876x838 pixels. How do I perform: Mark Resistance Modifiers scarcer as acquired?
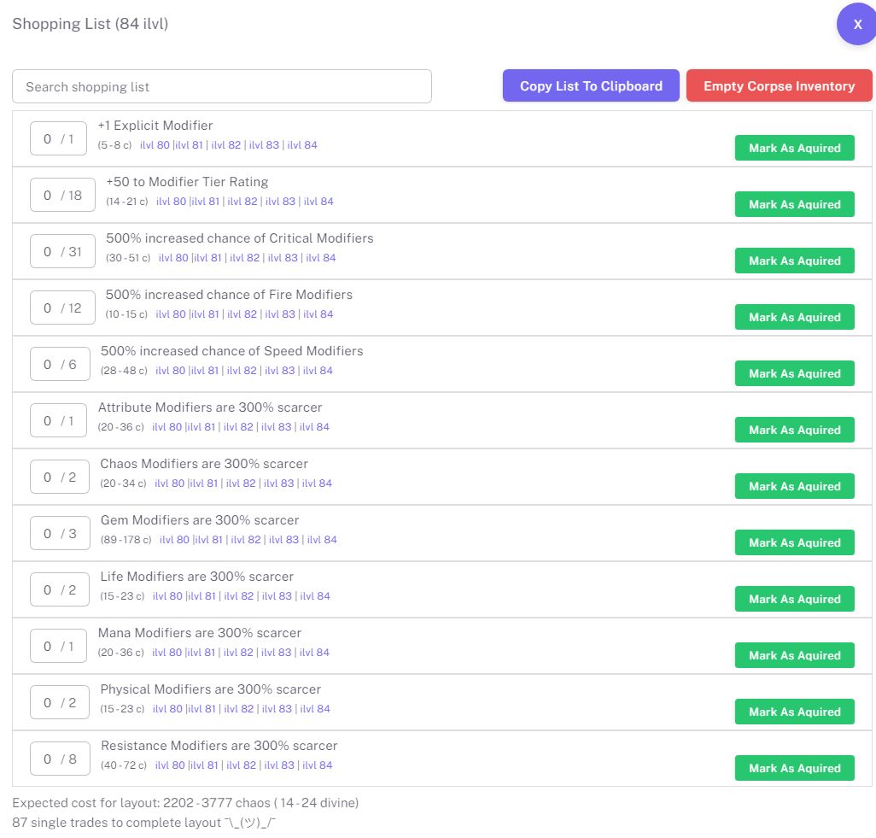794,768
